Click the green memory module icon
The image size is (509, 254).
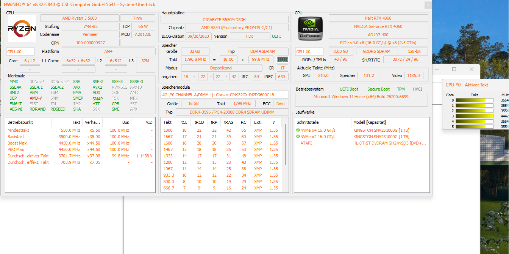282,60
